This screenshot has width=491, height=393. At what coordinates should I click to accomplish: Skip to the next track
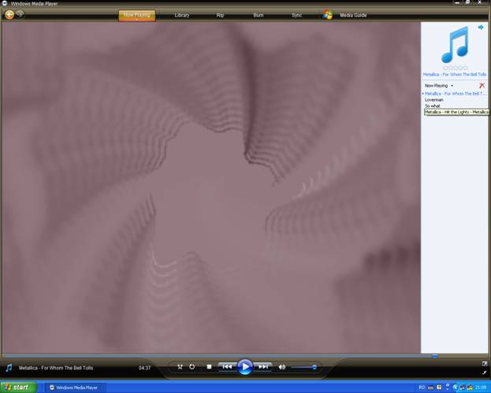pos(263,367)
